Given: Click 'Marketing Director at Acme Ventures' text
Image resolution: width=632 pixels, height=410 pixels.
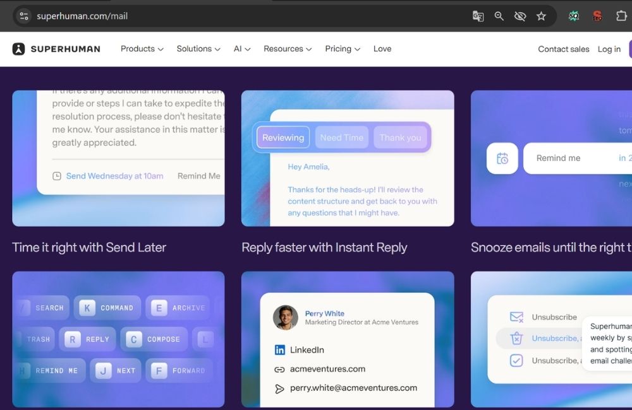Looking at the screenshot, I should (362, 322).
